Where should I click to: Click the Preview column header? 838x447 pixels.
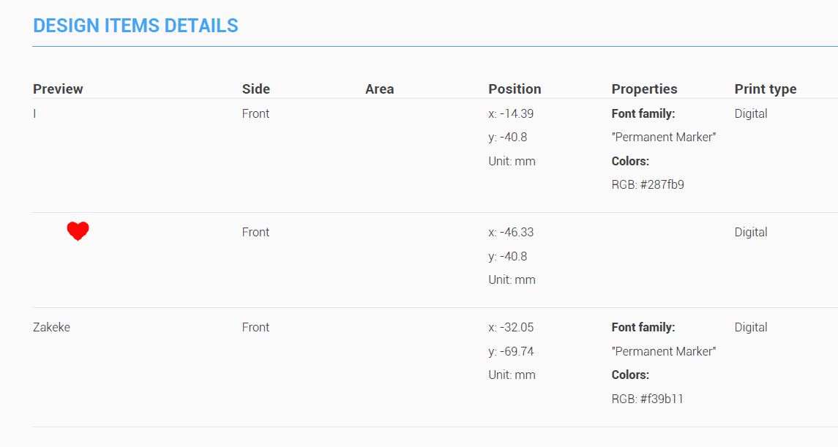(x=58, y=89)
